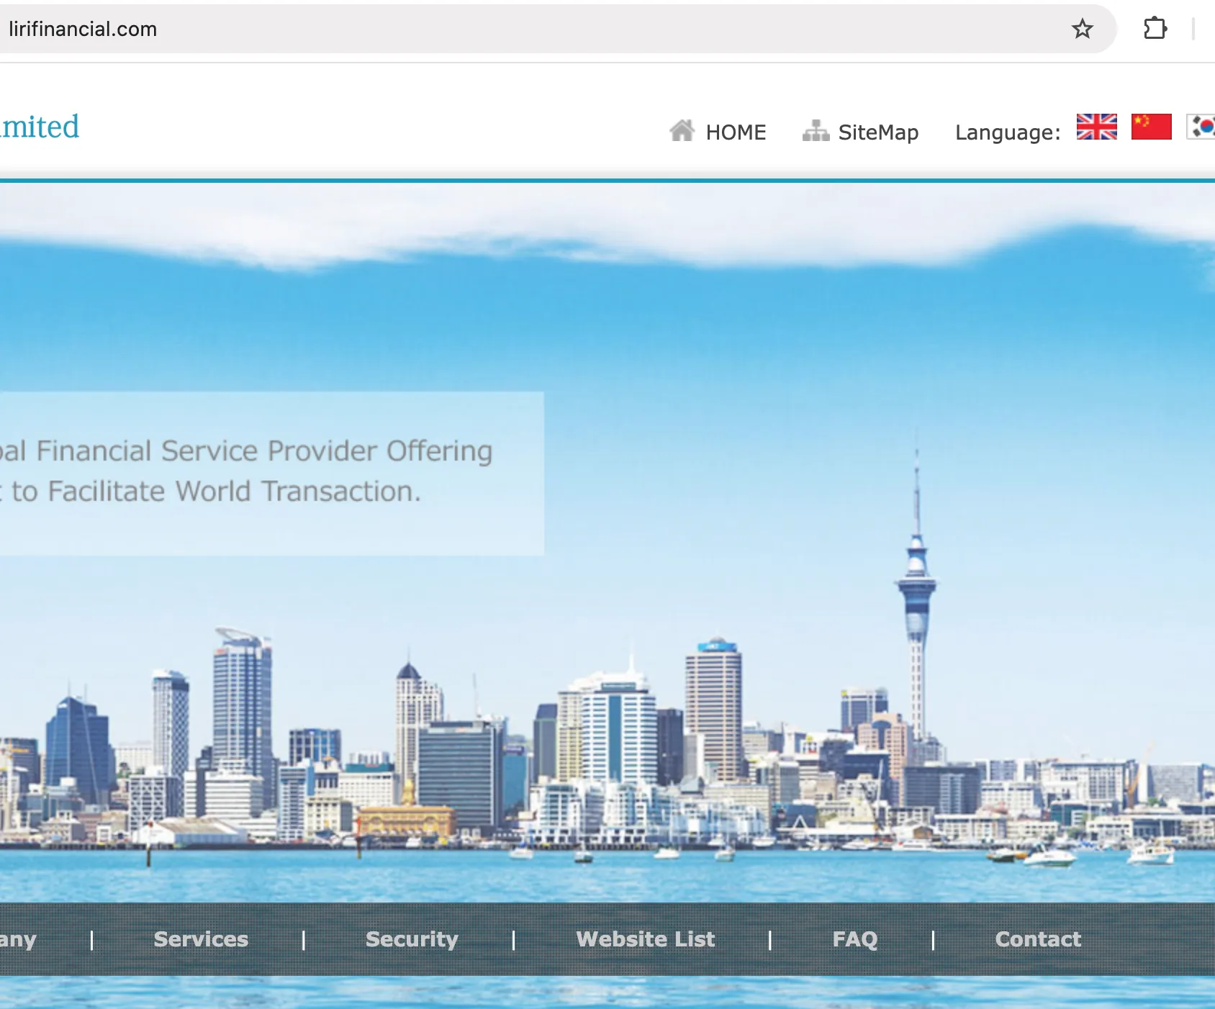This screenshot has height=1009, width=1215.
Task: Click the 'Financial Service Provider Offering' banner text
Action: coord(264,451)
